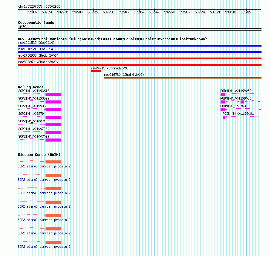Select the SCP2|NM_001193600 transcript label
270x256 pixels.
click(34, 106)
